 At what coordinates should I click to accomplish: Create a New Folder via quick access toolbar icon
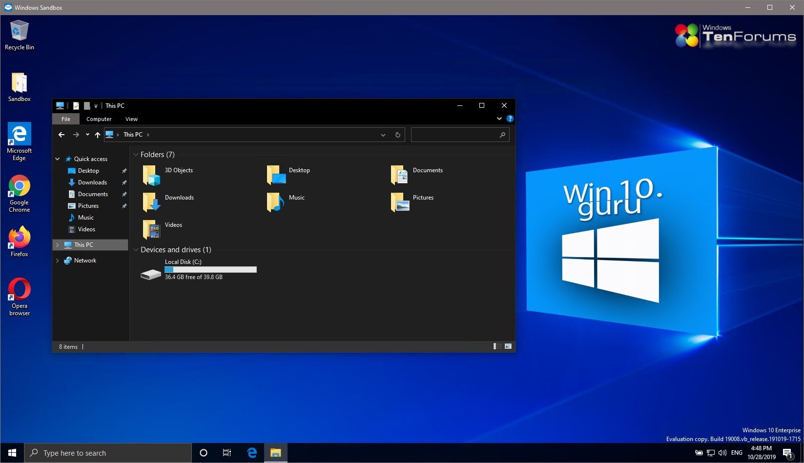(x=87, y=105)
